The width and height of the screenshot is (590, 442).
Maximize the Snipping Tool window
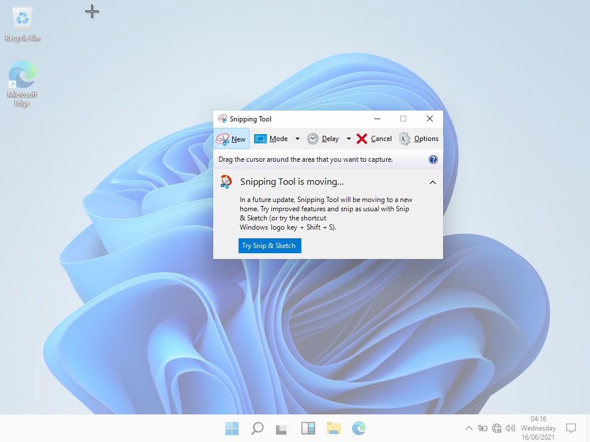(403, 119)
